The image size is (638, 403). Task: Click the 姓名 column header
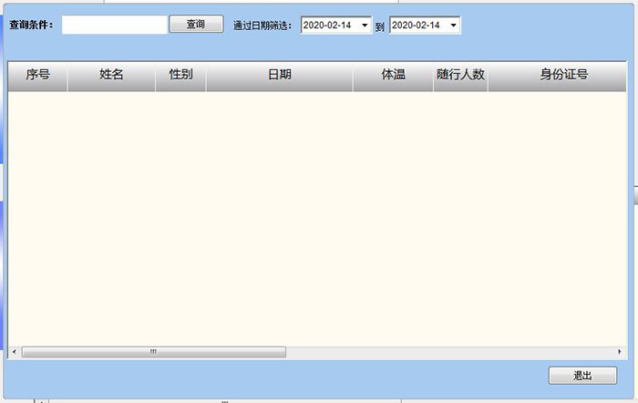(x=111, y=76)
